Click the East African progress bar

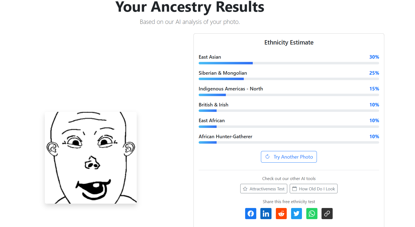click(289, 127)
